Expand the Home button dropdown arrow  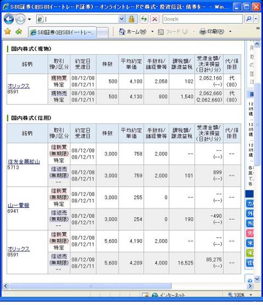tap(152, 31)
